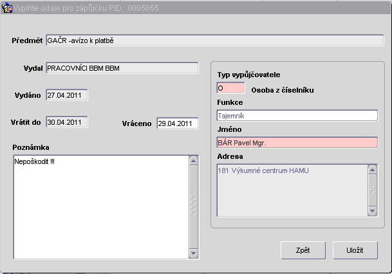The width and height of the screenshot is (392, 274).
Task: Click the Poznámka scrollbar thumb grip
Action: (194, 205)
